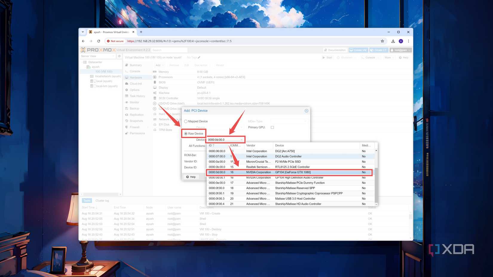Select the Mapped Device radio button
Viewport: 493px width, 277px height.
point(186,121)
